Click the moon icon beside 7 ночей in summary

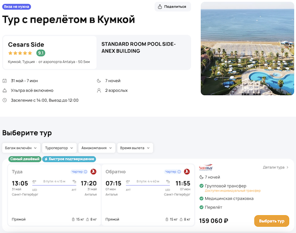click(99, 80)
